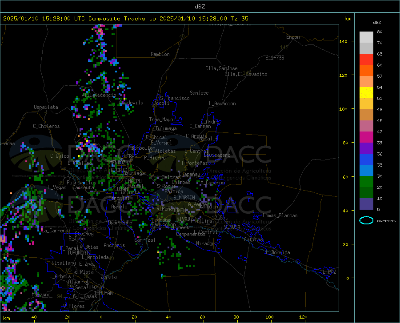Click the mauve 42 dBZ swatch
The height and width of the screenshot is (323, 400).
(x=366, y=126)
